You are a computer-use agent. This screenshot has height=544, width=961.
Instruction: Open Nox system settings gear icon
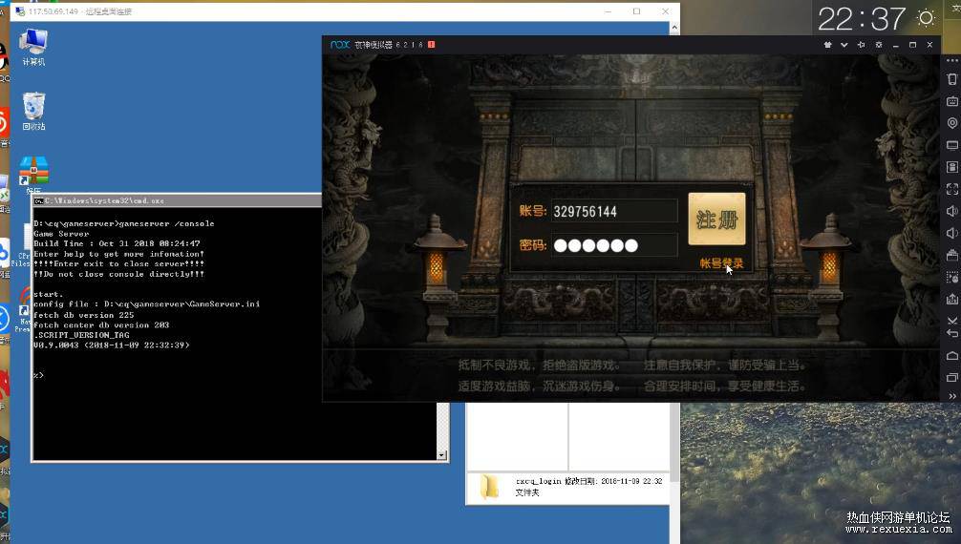878,45
